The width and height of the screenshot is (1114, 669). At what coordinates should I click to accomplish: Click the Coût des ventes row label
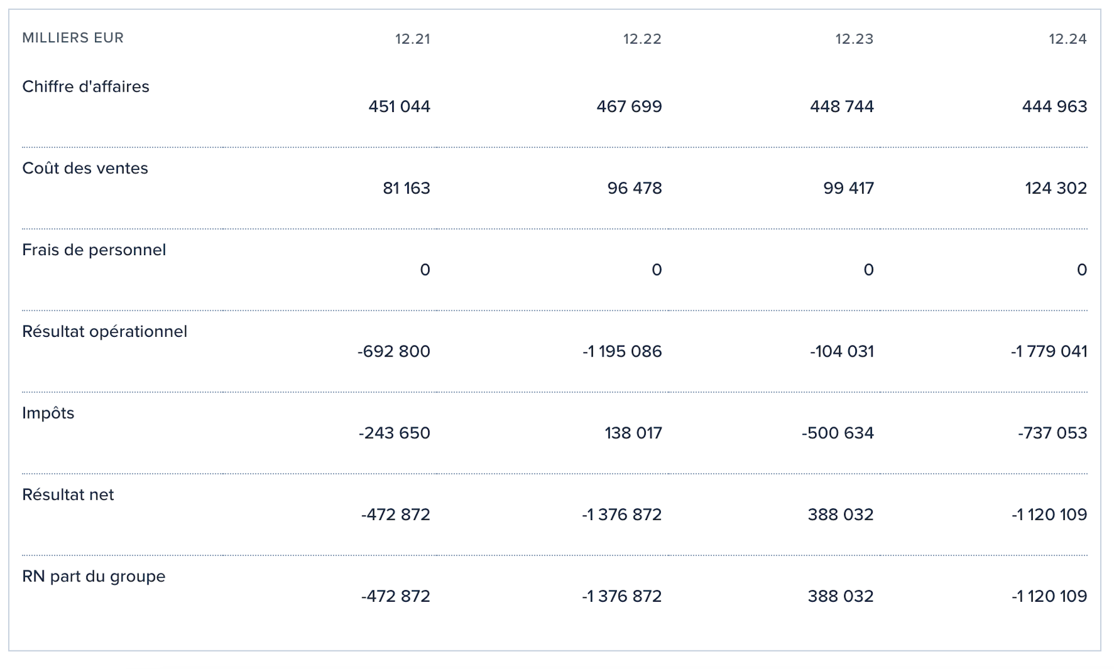coord(85,168)
